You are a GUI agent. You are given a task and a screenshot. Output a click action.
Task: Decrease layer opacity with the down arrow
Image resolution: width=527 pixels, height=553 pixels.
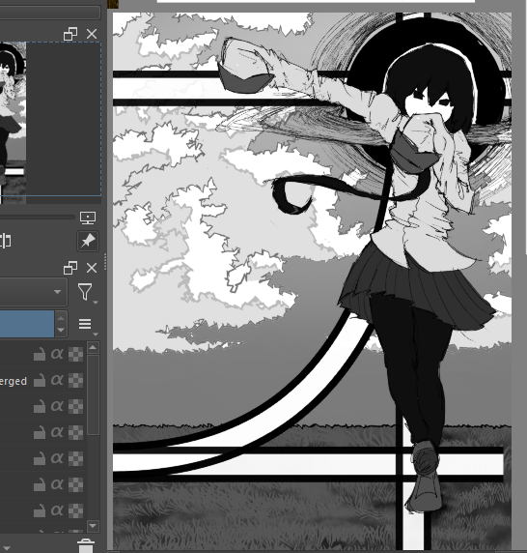pyautogui.click(x=61, y=330)
